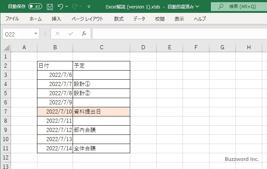Select the cell with 2022/7/6

55,75
